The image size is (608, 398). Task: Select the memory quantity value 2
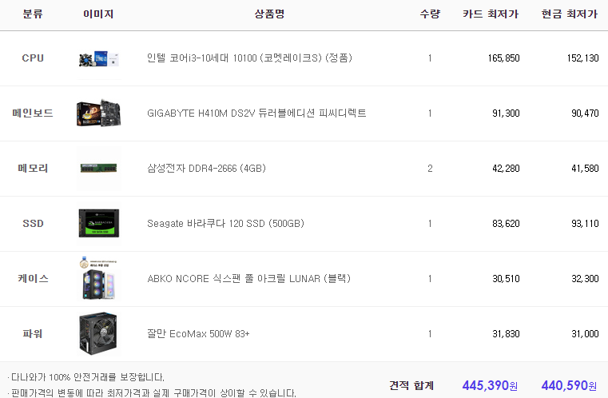tap(430, 169)
